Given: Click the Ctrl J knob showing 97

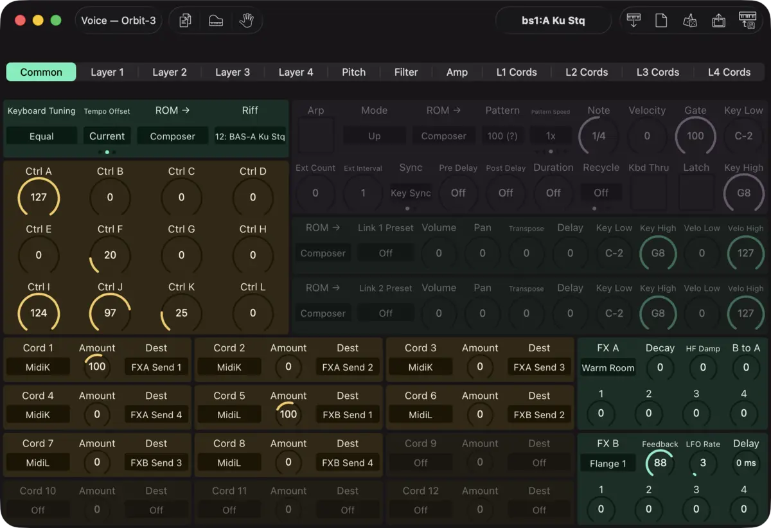Looking at the screenshot, I should pyautogui.click(x=110, y=313).
